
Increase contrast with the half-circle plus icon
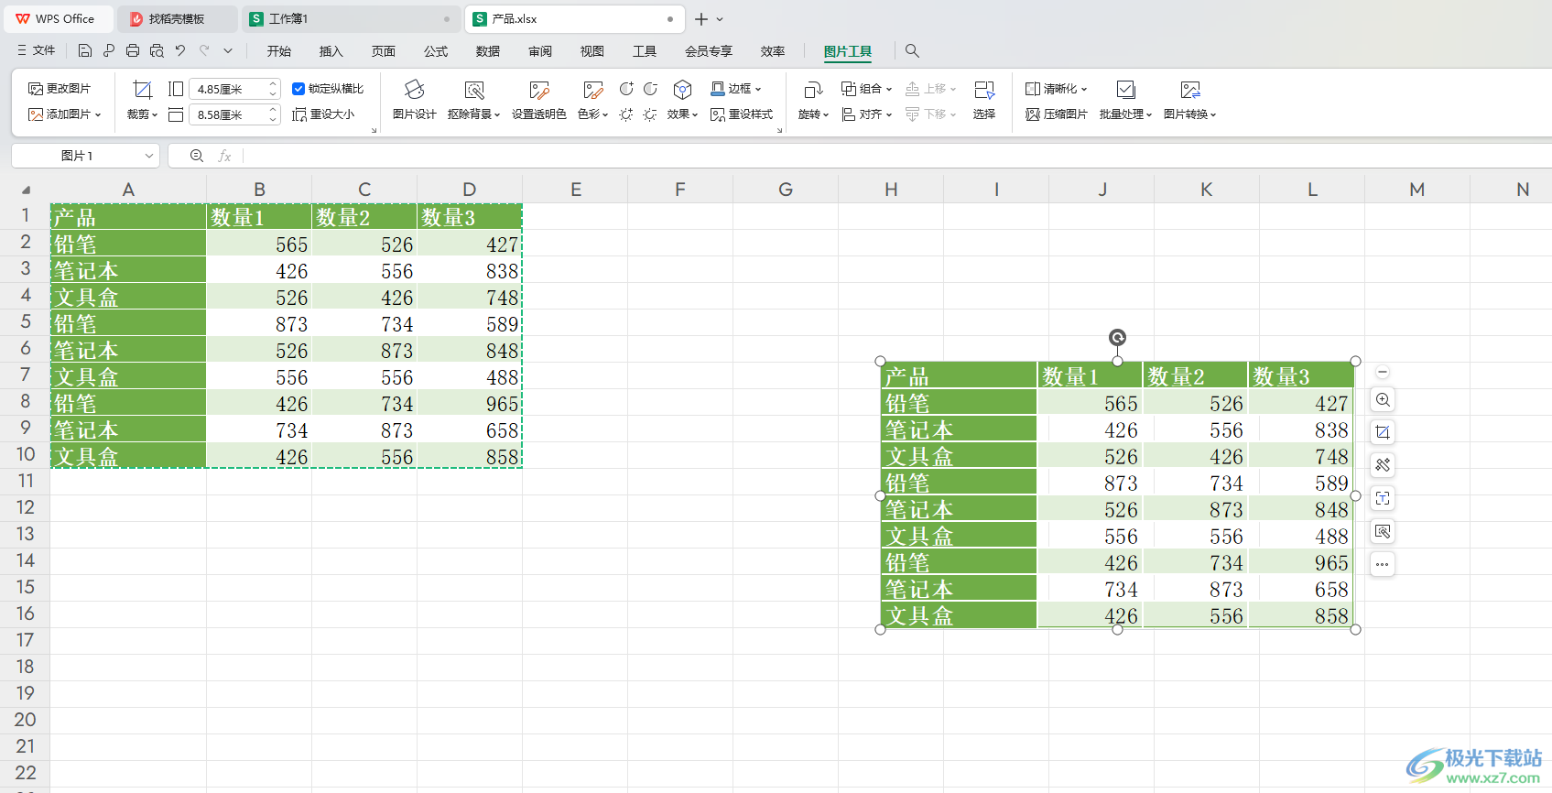[626, 89]
